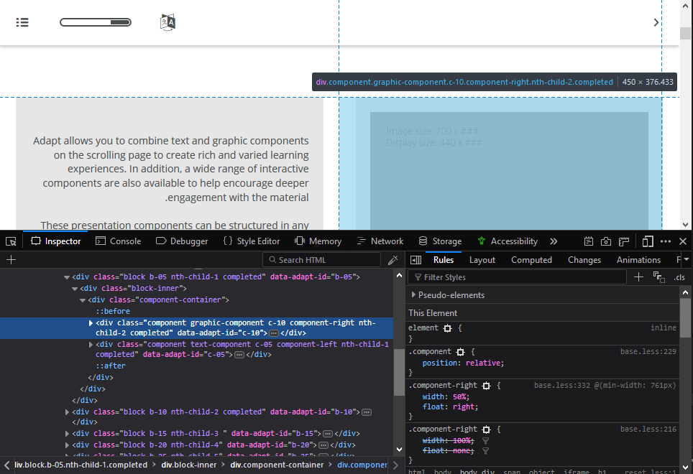Close the developer tools panel
The height and width of the screenshot is (474, 693).
[x=683, y=241]
